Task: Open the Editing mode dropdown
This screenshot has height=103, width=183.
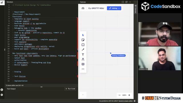Action: coord(114,8)
